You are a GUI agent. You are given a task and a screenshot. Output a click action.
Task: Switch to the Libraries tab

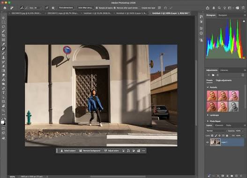[224, 70]
